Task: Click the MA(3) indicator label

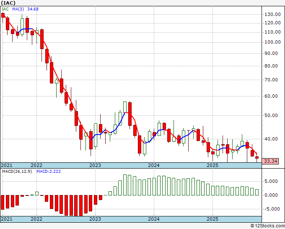Action: [x=18, y=9]
